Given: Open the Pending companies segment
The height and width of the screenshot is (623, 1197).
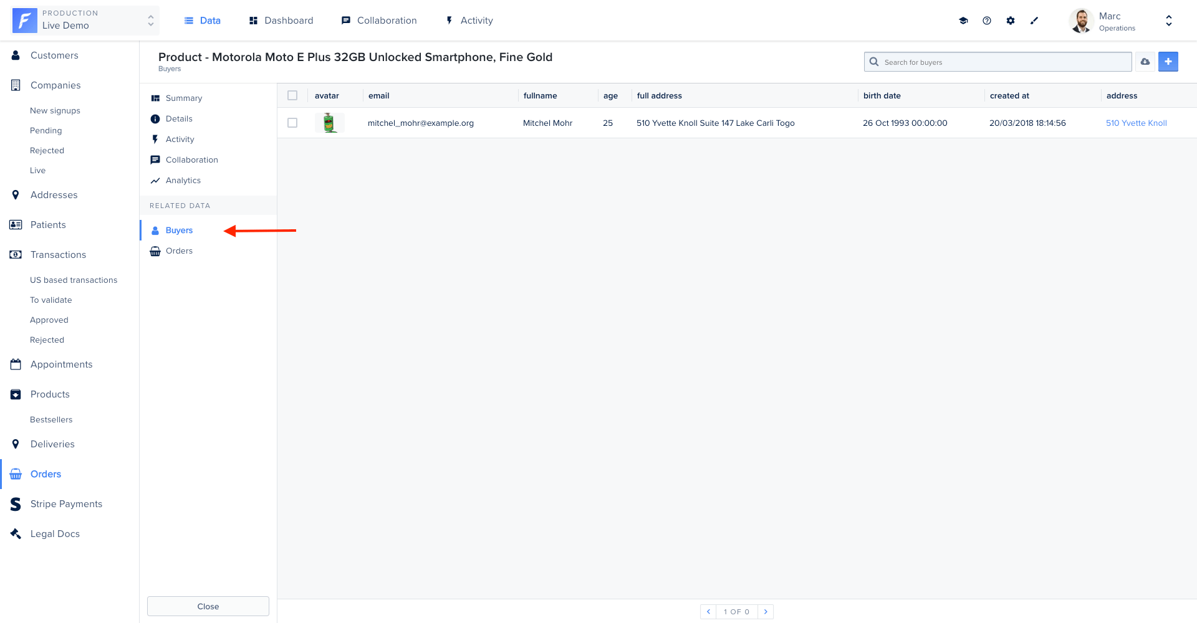Looking at the screenshot, I should [x=46, y=131].
